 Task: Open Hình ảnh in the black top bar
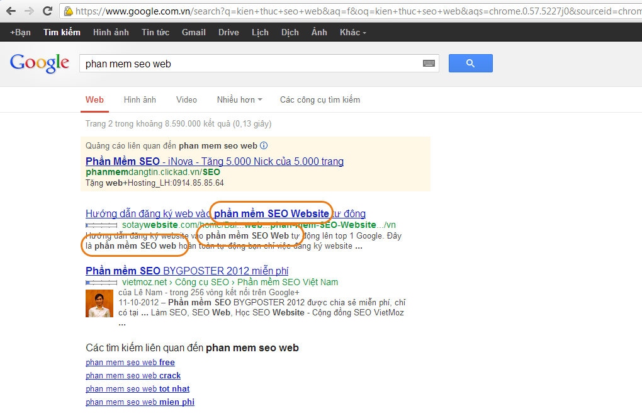(111, 32)
